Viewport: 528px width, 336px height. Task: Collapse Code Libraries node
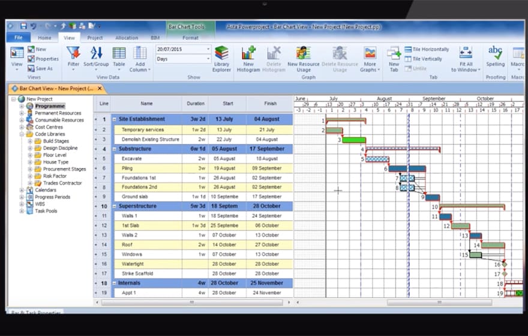point(22,134)
